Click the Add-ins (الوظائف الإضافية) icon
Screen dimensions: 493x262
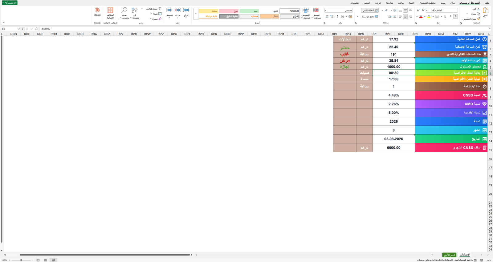[x=110, y=10]
